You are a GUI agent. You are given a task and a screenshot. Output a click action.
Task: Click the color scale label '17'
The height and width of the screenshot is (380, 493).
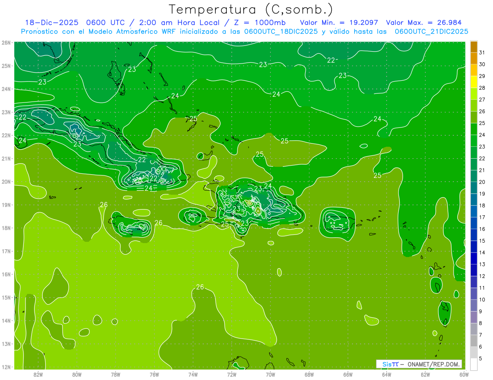click(482, 217)
